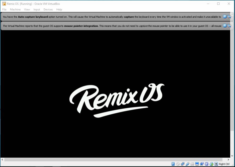Viewport: 235px width, 167px height.
Task: Click the mouse integration status icon
Action: click(x=211, y=164)
